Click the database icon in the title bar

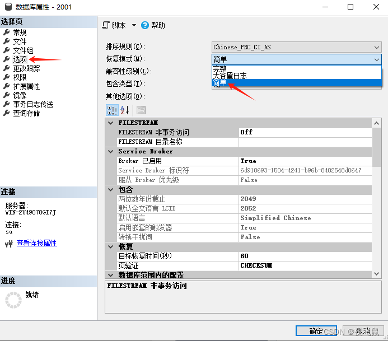8,7
